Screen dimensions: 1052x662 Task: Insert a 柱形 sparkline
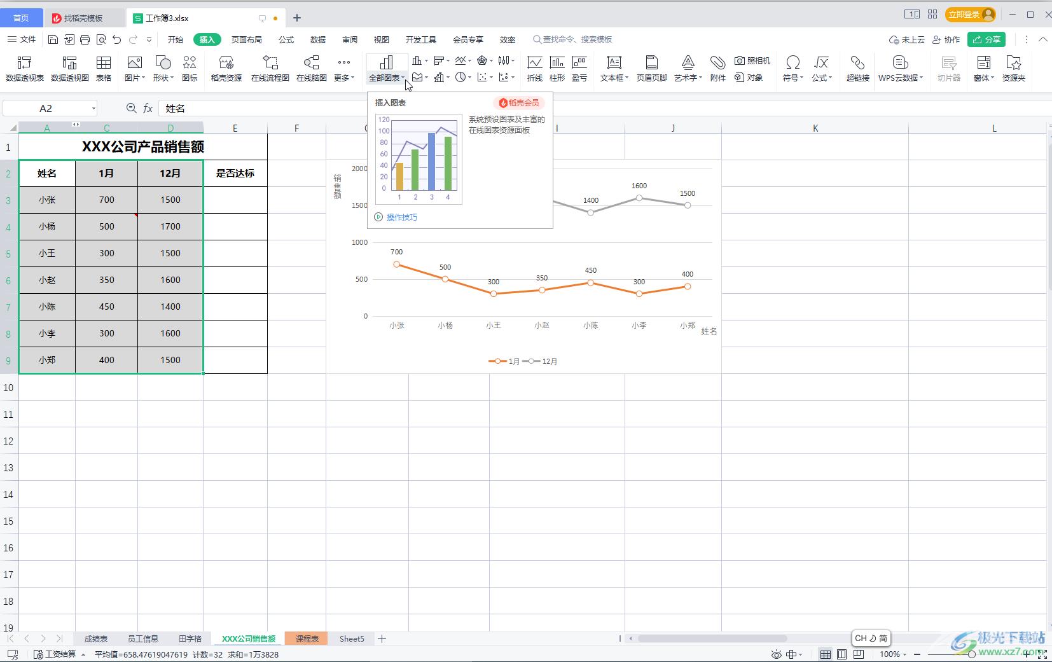[x=557, y=69]
